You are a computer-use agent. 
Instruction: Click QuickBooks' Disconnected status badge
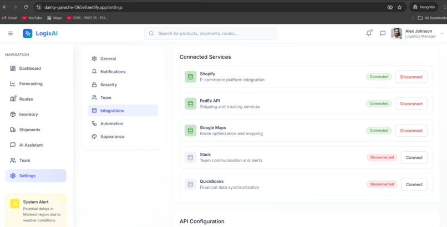pyautogui.click(x=382, y=184)
